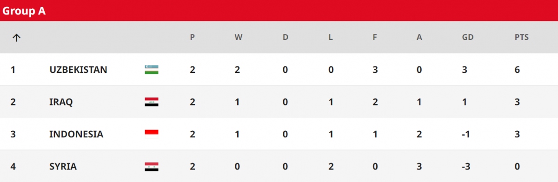The width and height of the screenshot is (558, 182).
Task: Open the SYRIA team entry
Action: (63, 166)
